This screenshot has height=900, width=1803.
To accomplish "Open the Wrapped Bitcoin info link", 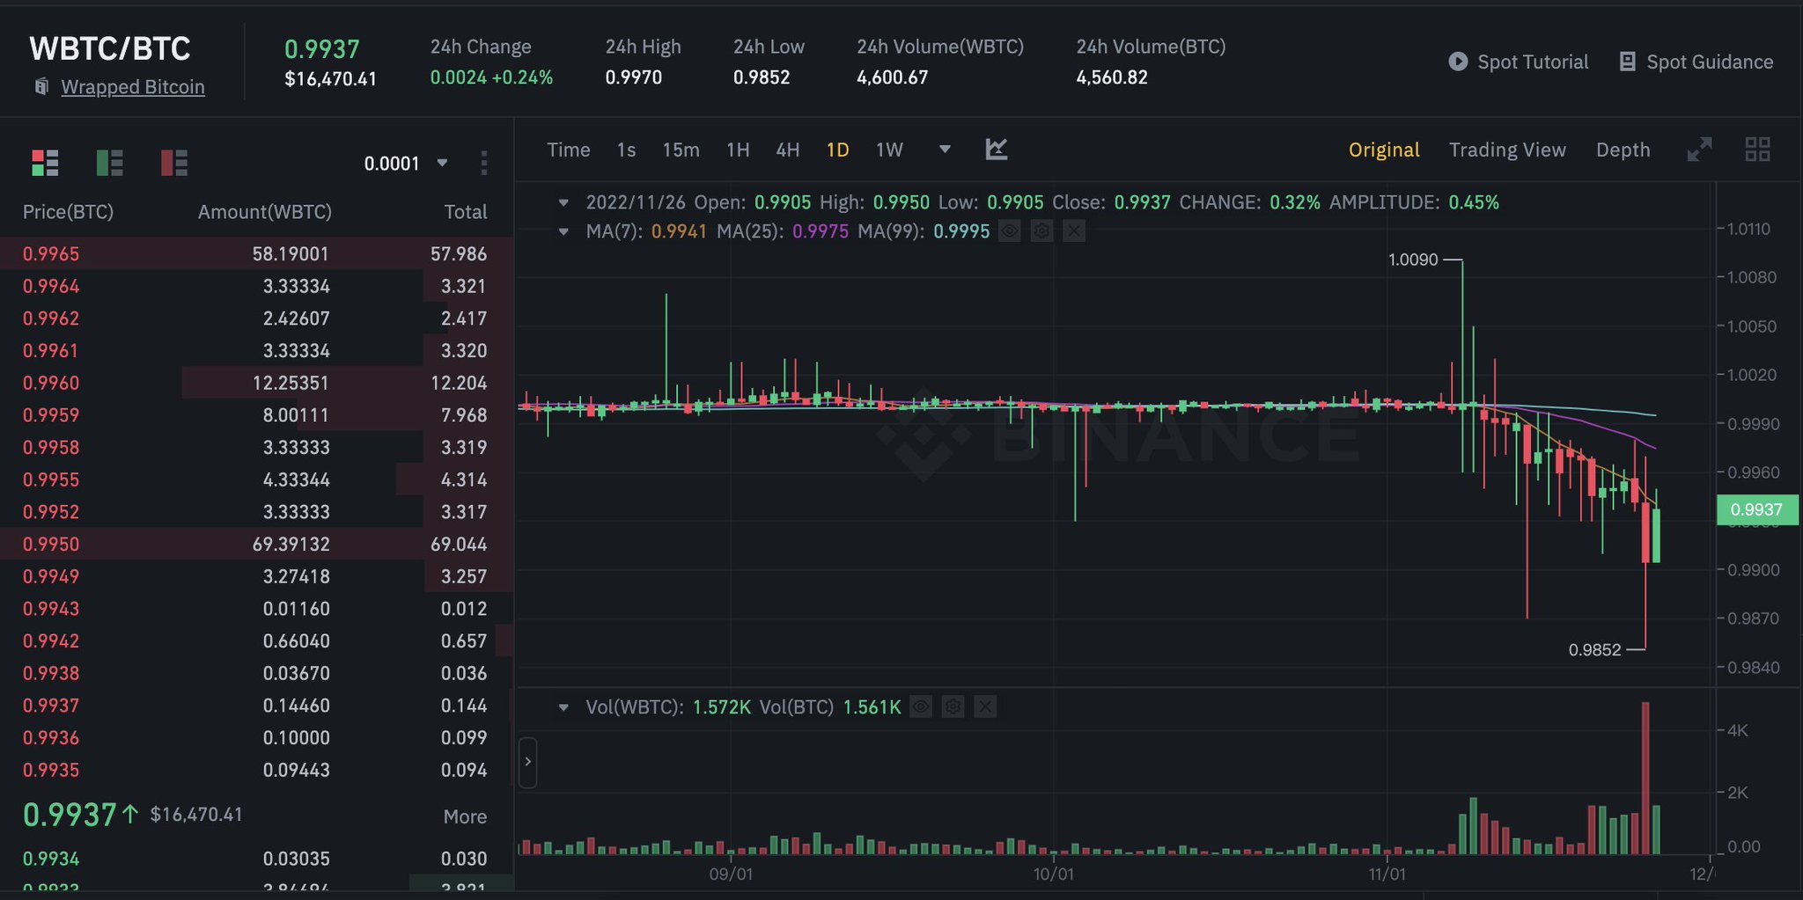I will coord(132,86).
